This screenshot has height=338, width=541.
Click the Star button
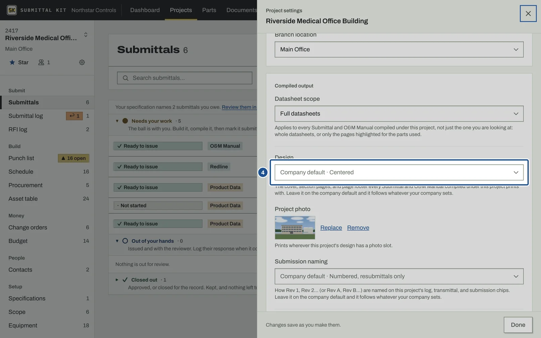(x=19, y=62)
